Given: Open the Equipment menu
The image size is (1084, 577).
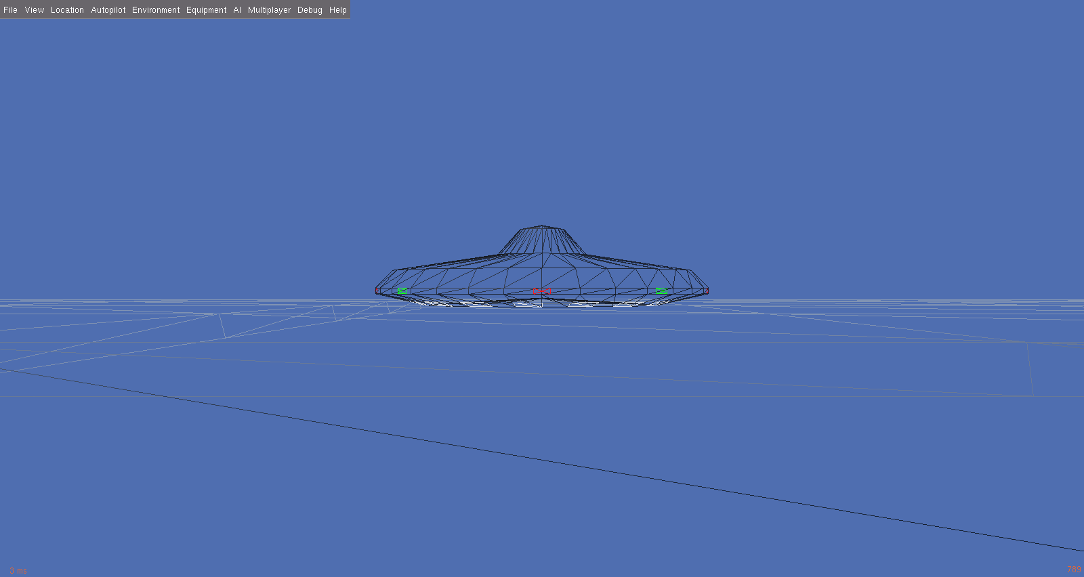Looking at the screenshot, I should (206, 10).
